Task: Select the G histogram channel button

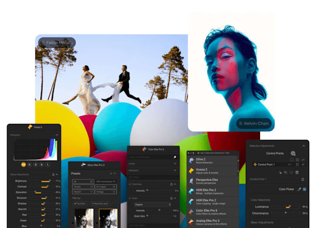Action: [35, 164]
